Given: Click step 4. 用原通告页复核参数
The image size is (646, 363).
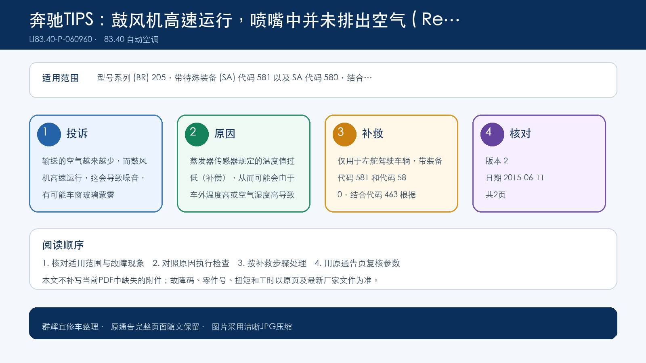Looking at the screenshot, I should coord(357,263).
